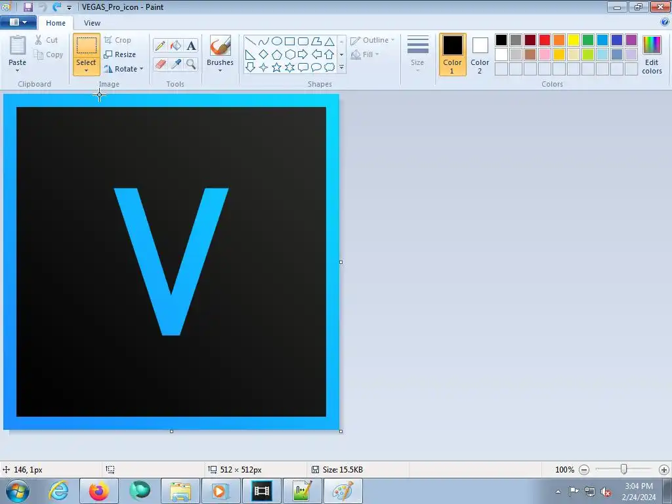This screenshot has width=672, height=504.
Task: Pick the Line shape
Action: click(251, 41)
